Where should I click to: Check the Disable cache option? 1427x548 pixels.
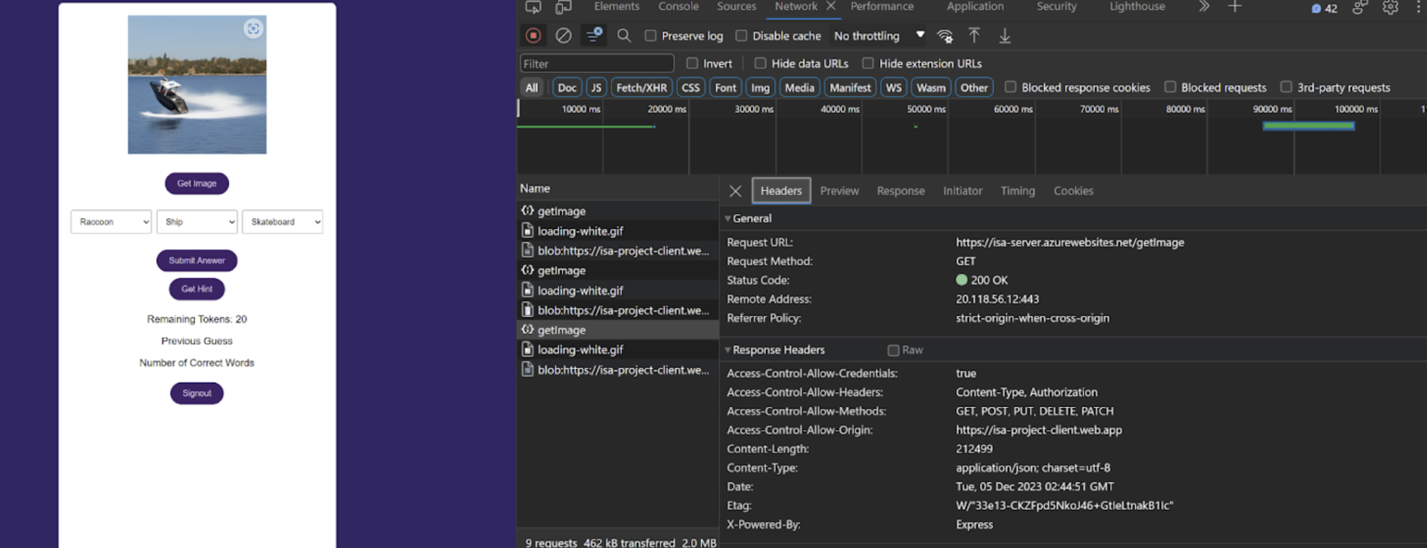pyautogui.click(x=741, y=36)
